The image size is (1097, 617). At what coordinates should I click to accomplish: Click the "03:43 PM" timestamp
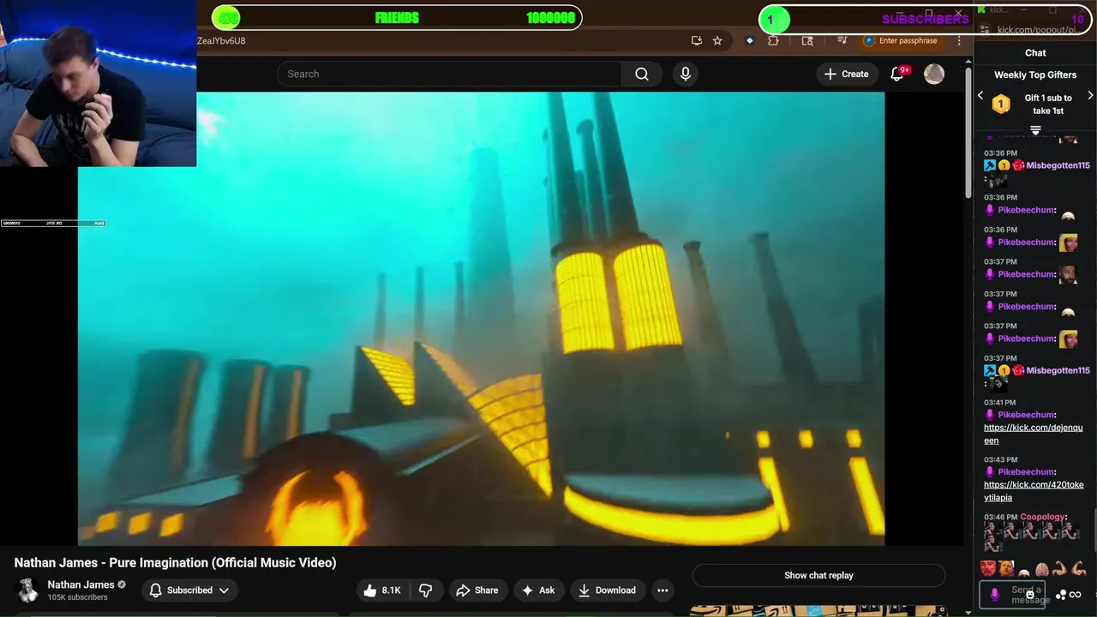click(1000, 460)
